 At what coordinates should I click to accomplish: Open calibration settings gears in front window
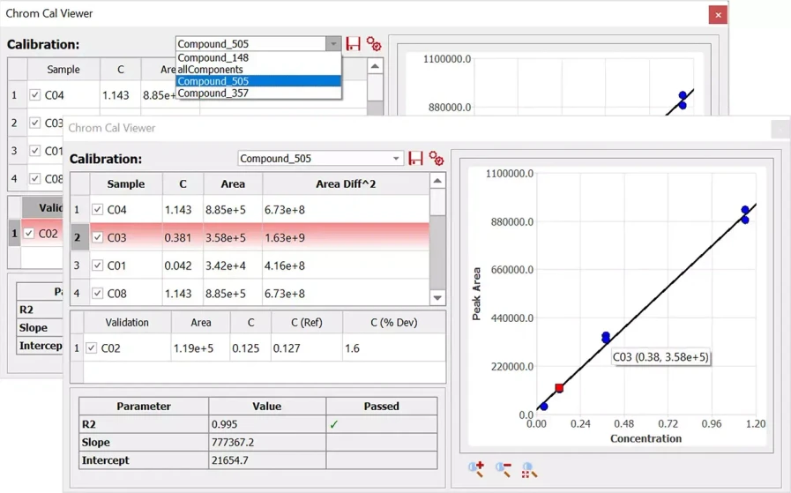437,159
